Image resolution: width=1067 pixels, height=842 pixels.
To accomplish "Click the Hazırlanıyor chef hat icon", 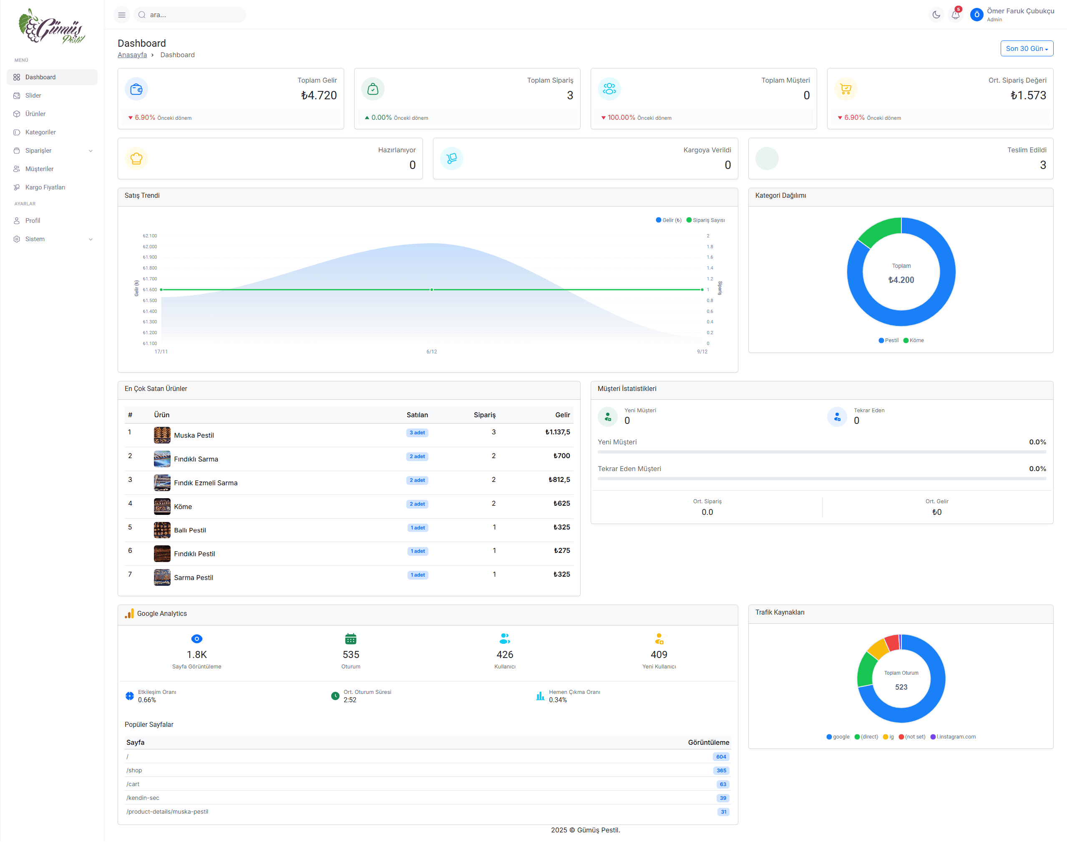I will tap(136, 159).
